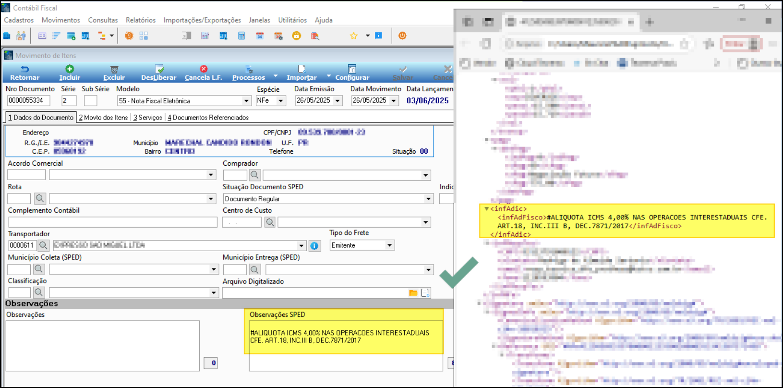Open the Configurar settings button
Screen dimensions: 783x388
pos(352,73)
